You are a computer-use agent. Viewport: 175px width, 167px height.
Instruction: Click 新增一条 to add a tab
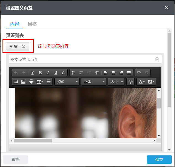tap(18, 46)
